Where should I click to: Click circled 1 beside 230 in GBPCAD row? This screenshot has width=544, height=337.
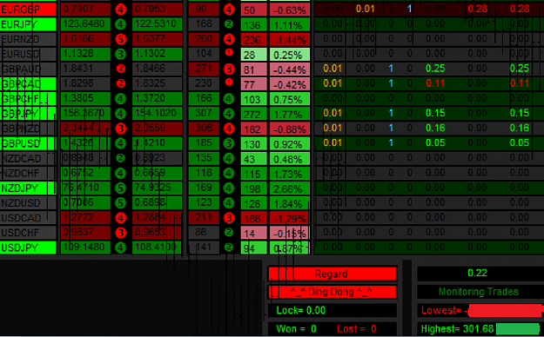[x=229, y=83]
